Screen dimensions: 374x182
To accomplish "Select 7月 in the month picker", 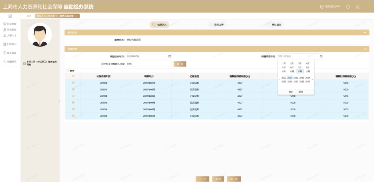I will pyautogui.click(x=300, y=68).
